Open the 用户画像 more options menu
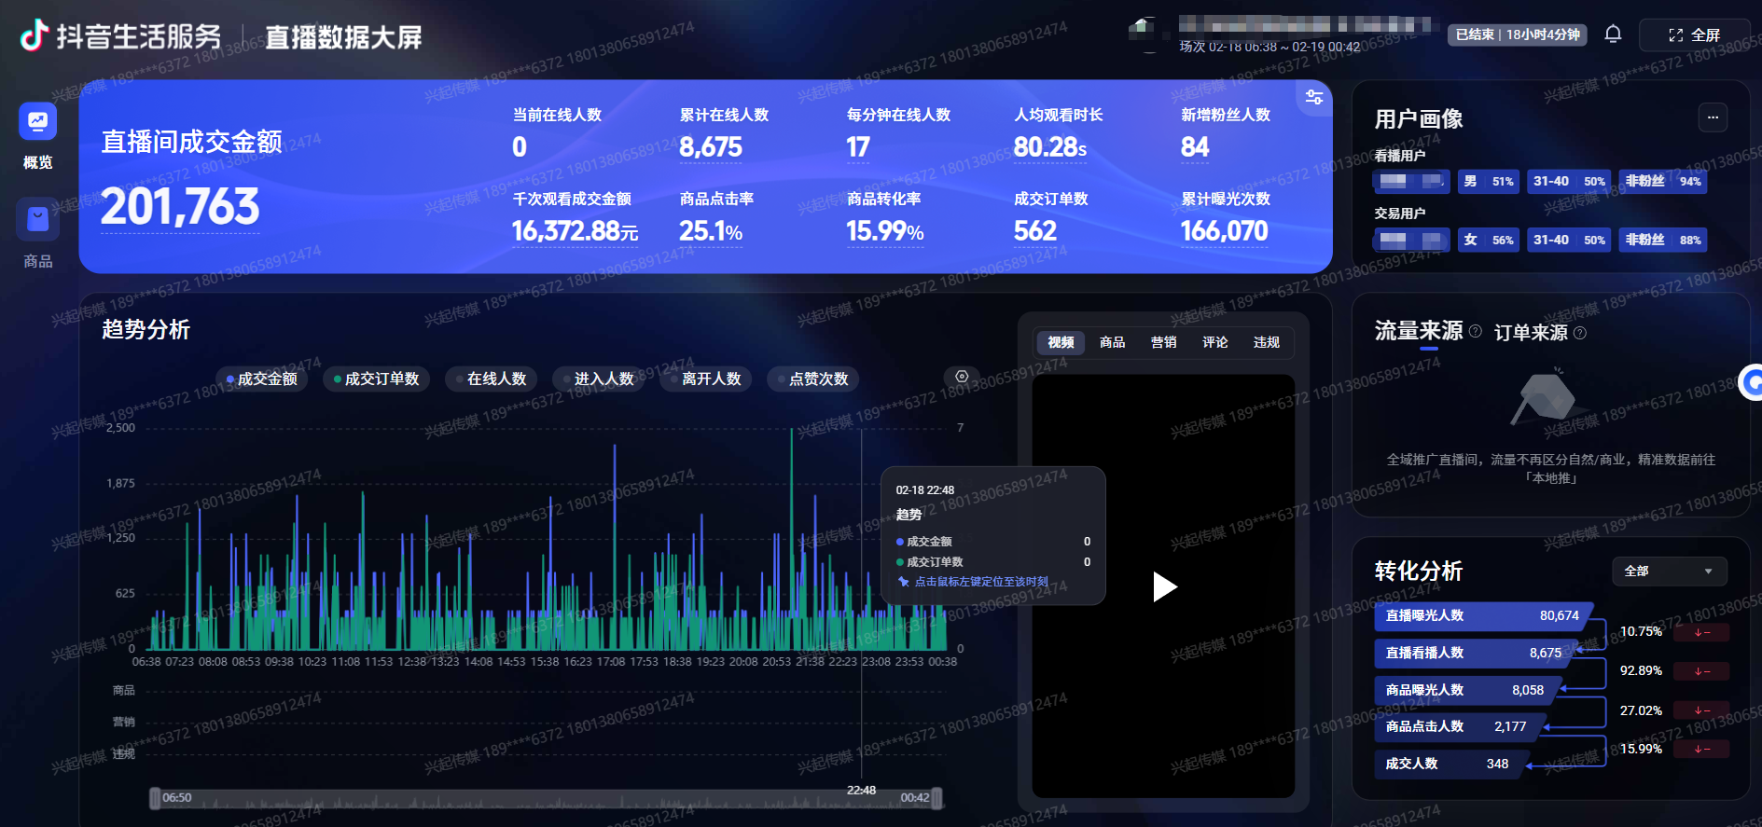Viewport: 1762px width, 827px height. tap(1713, 117)
